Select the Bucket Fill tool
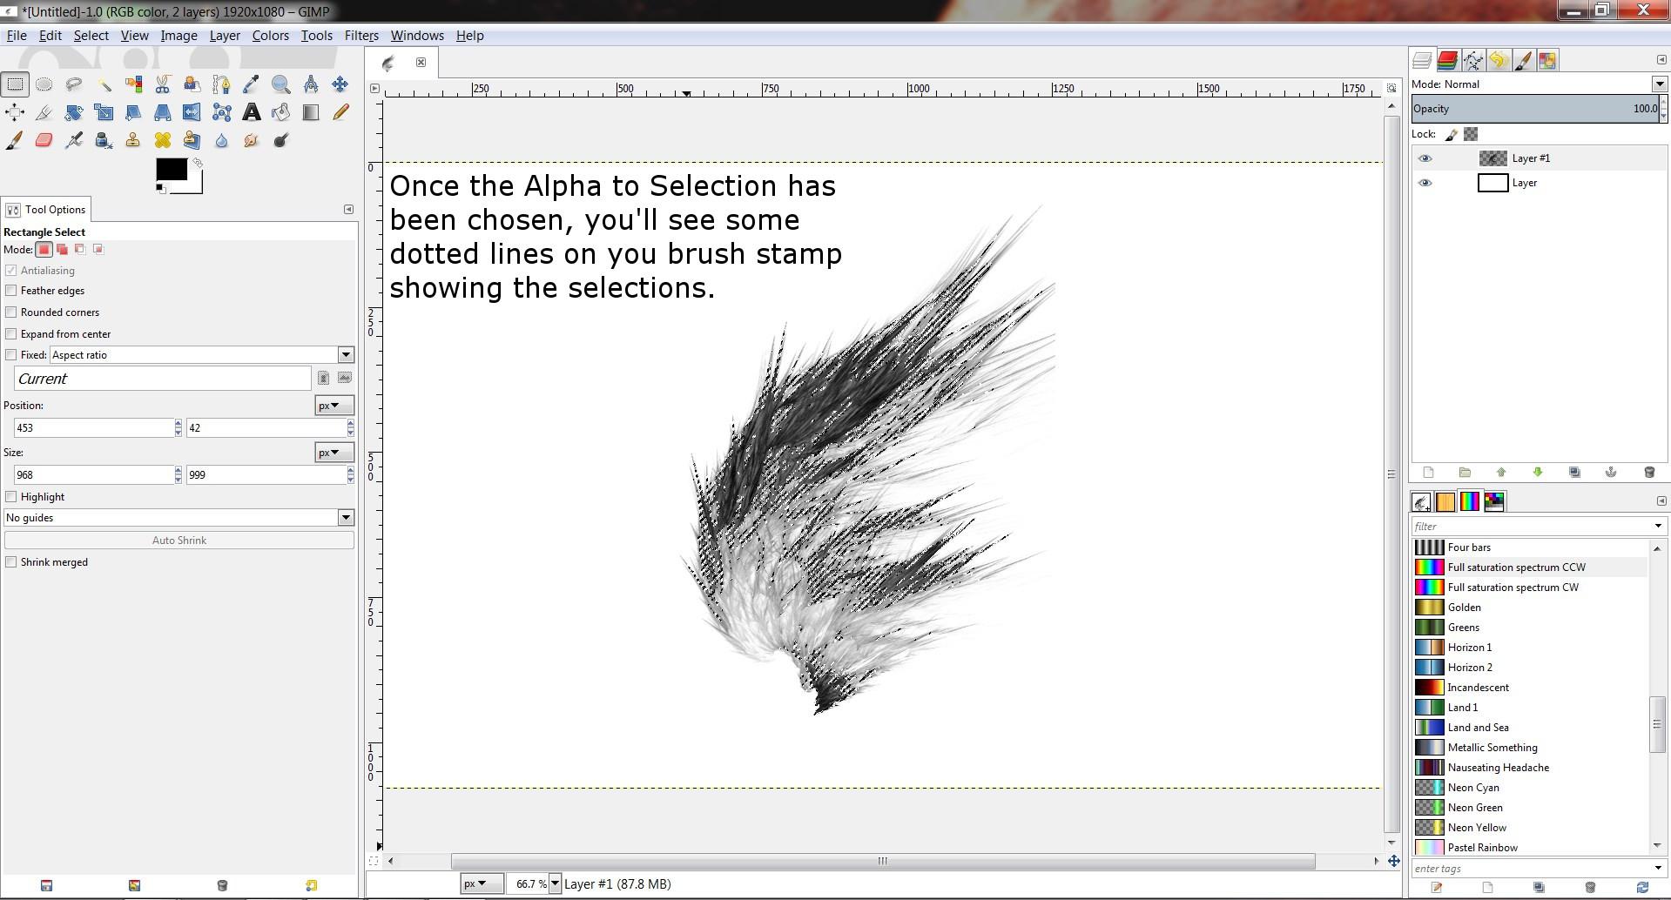Image resolution: width=1671 pixels, height=900 pixels. click(x=280, y=112)
